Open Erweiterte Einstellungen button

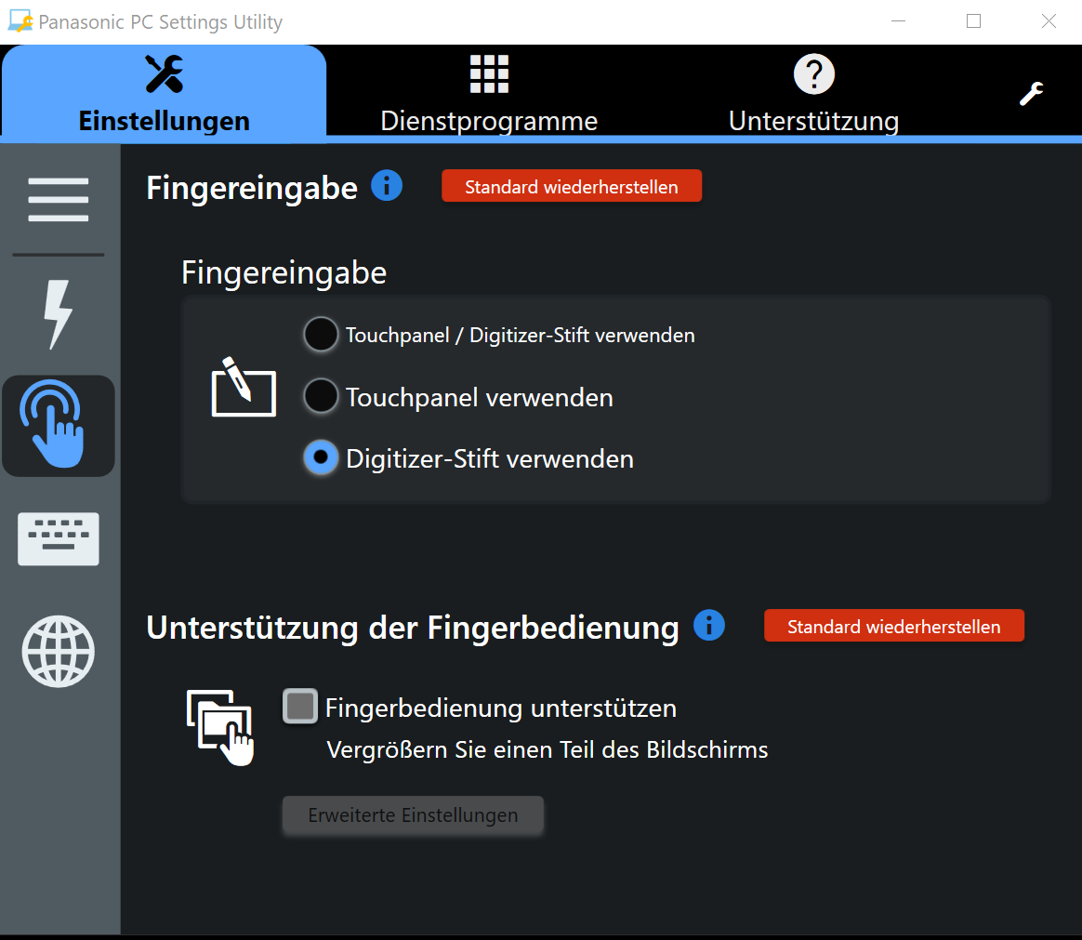tap(413, 815)
